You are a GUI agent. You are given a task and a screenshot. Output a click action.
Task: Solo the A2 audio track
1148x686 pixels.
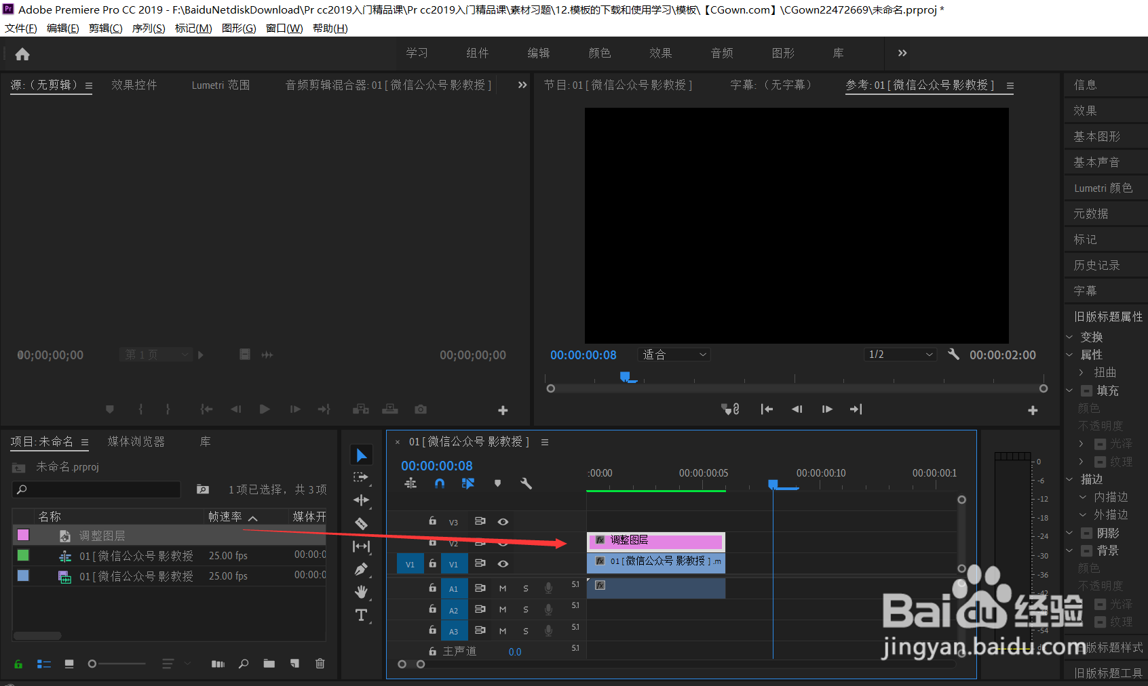[526, 610]
